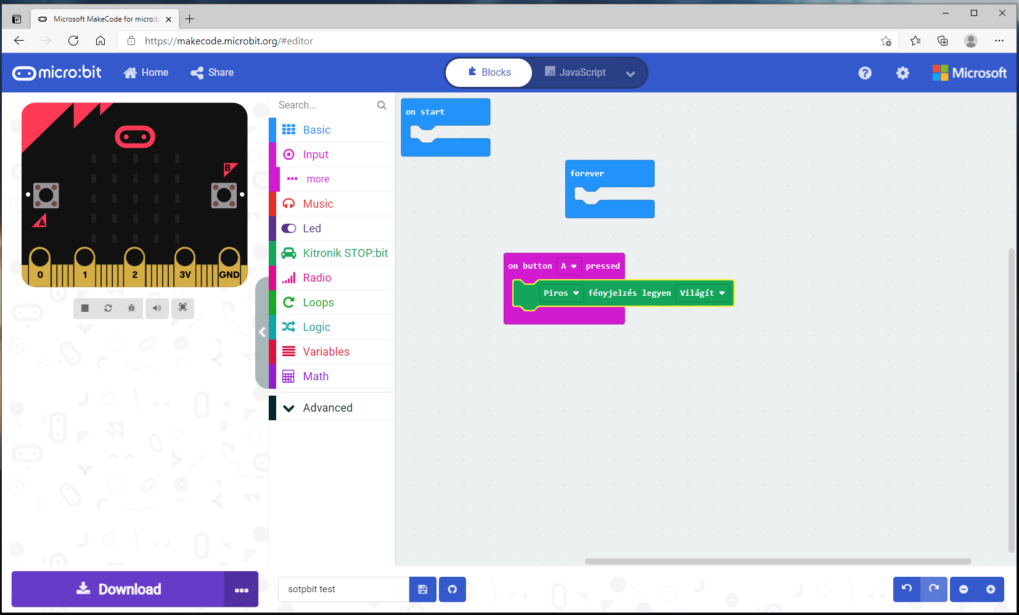
Task: Restart the simulator
Action: point(108,308)
